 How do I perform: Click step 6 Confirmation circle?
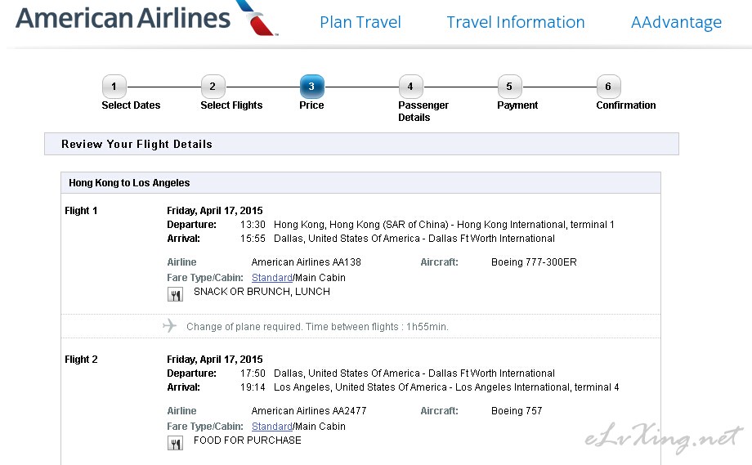609,87
